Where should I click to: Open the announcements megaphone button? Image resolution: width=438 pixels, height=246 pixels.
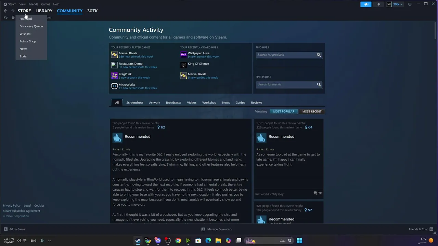coord(366,4)
